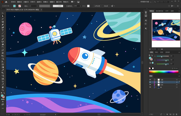Hide the 星星 layer via eye icon
181x116 pixels.
[x=150, y=85]
